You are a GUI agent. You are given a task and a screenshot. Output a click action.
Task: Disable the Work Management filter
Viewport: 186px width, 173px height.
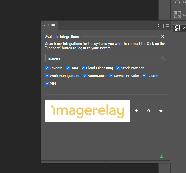click(x=47, y=76)
